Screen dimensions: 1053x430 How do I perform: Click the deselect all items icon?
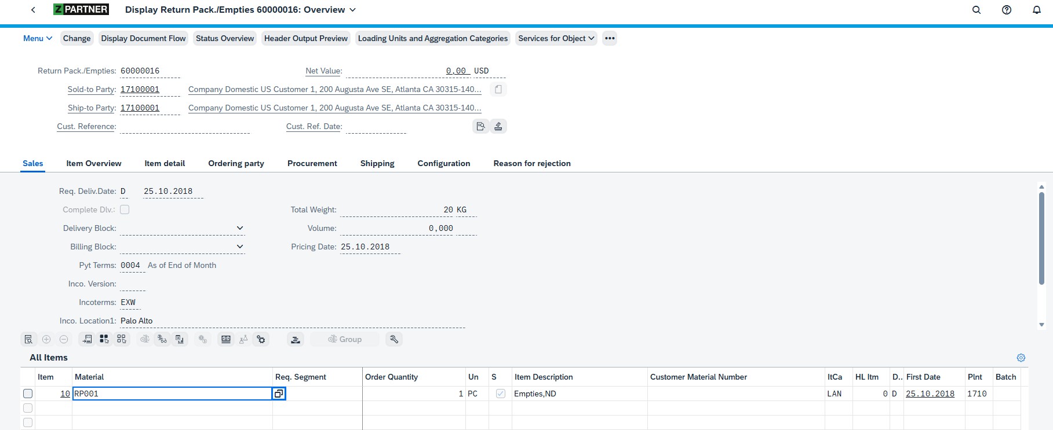coord(122,339)
